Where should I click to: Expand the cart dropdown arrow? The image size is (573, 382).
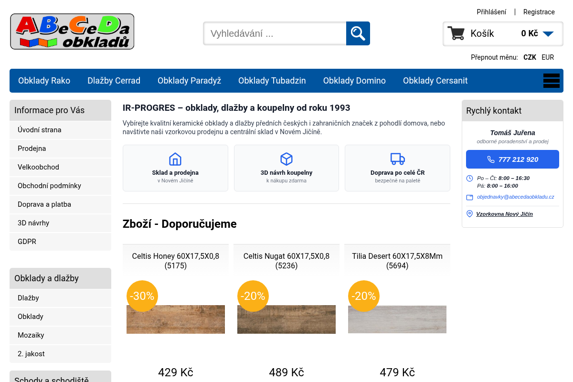coord(548,34)
